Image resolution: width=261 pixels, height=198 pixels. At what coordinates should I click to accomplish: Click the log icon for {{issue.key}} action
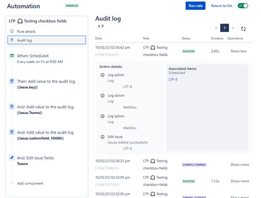pyautogui.click(x=12, y=81)
